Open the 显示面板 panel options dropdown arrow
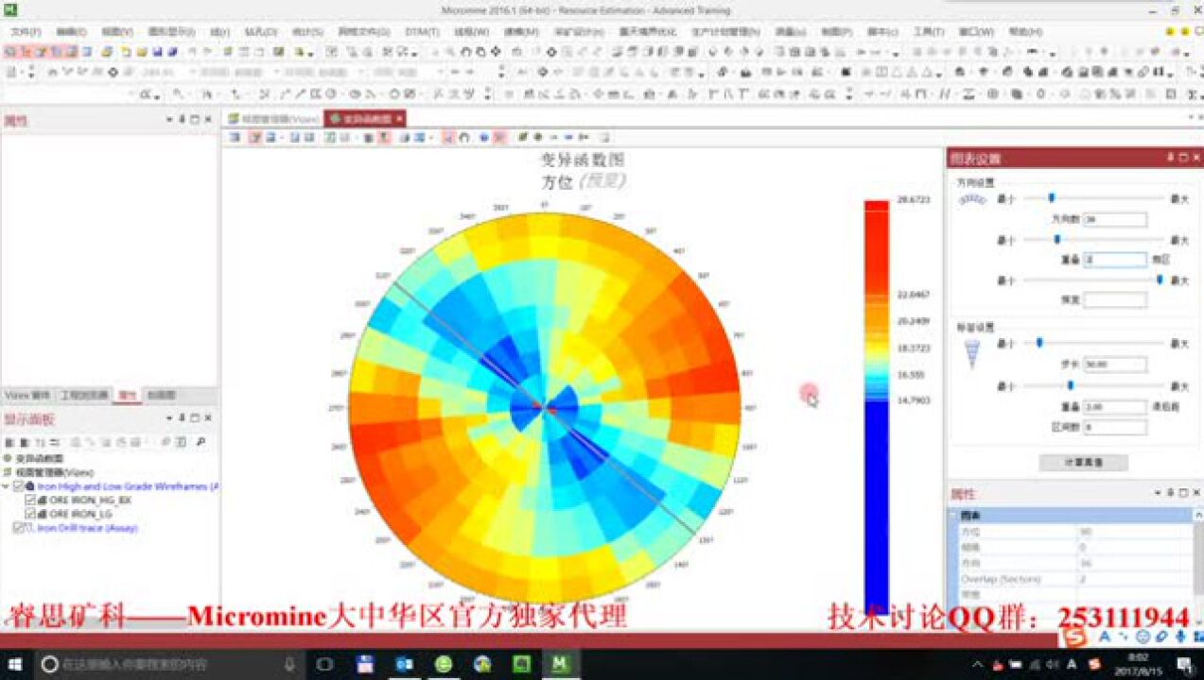1204x680 pixels. click(170, 418)
